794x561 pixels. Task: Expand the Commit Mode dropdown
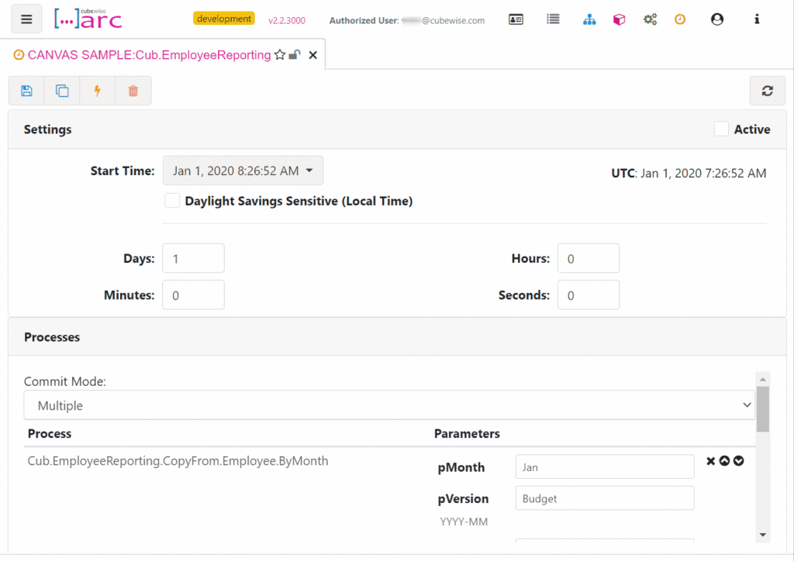pyautogui.click(x=389, y=405)
